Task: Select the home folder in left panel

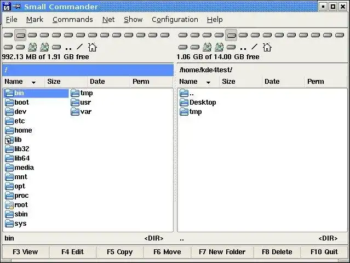Action: (x=19, y=130)
